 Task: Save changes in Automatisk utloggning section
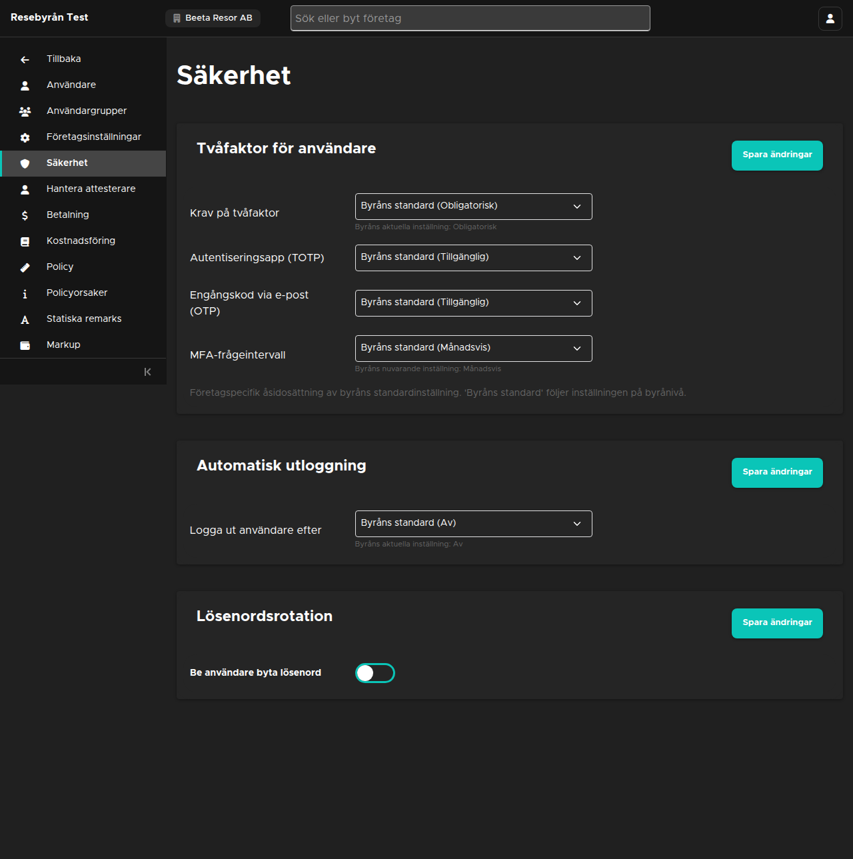click(777, 472)
